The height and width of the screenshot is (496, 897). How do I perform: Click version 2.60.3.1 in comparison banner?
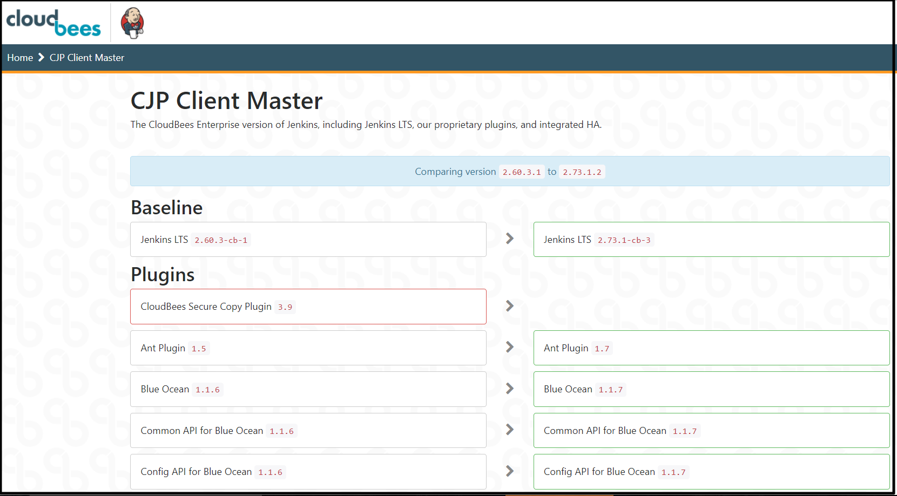[522, 172]
